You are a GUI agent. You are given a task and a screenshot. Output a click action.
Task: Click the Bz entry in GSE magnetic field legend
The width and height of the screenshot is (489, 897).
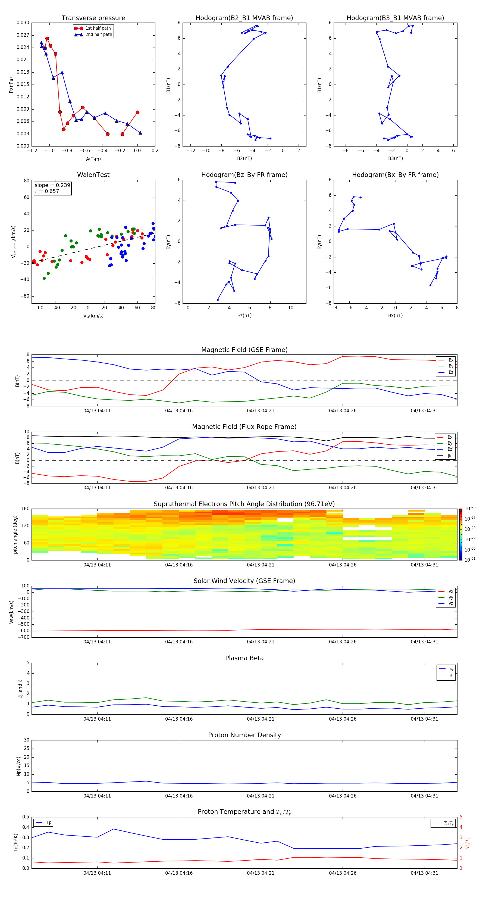click(446, 372)
